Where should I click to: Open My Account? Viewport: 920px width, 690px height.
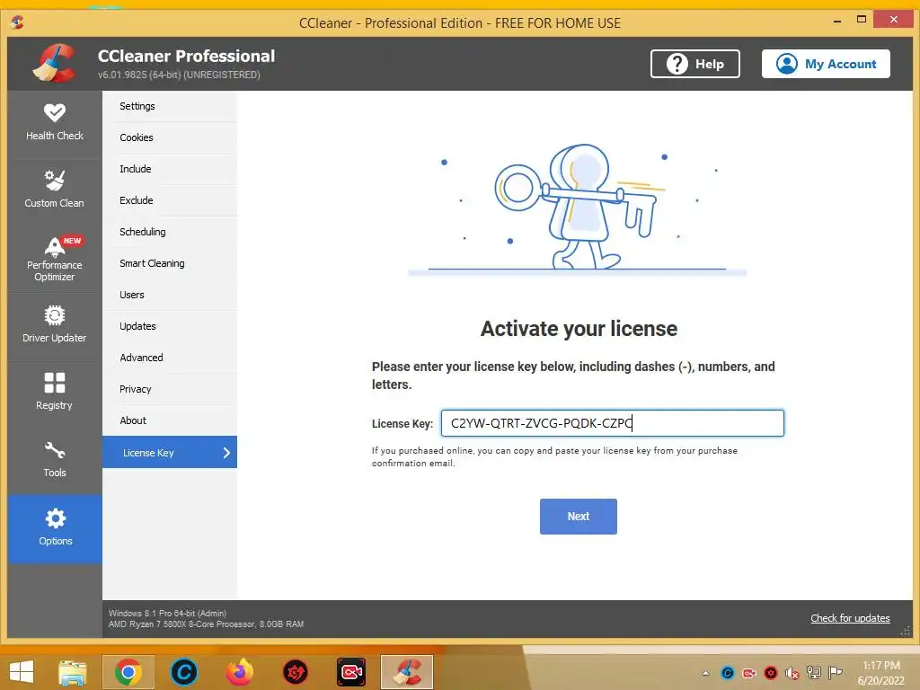pos(826,64)
